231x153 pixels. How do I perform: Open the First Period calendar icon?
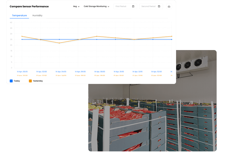133,6
